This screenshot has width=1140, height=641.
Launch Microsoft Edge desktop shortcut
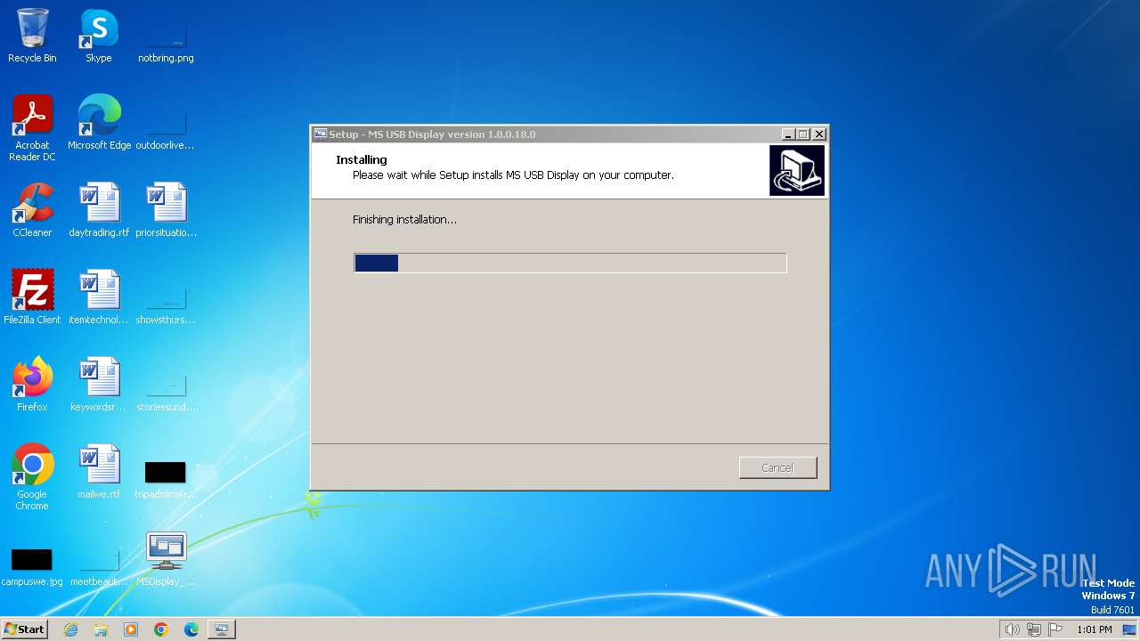(99, 123)
